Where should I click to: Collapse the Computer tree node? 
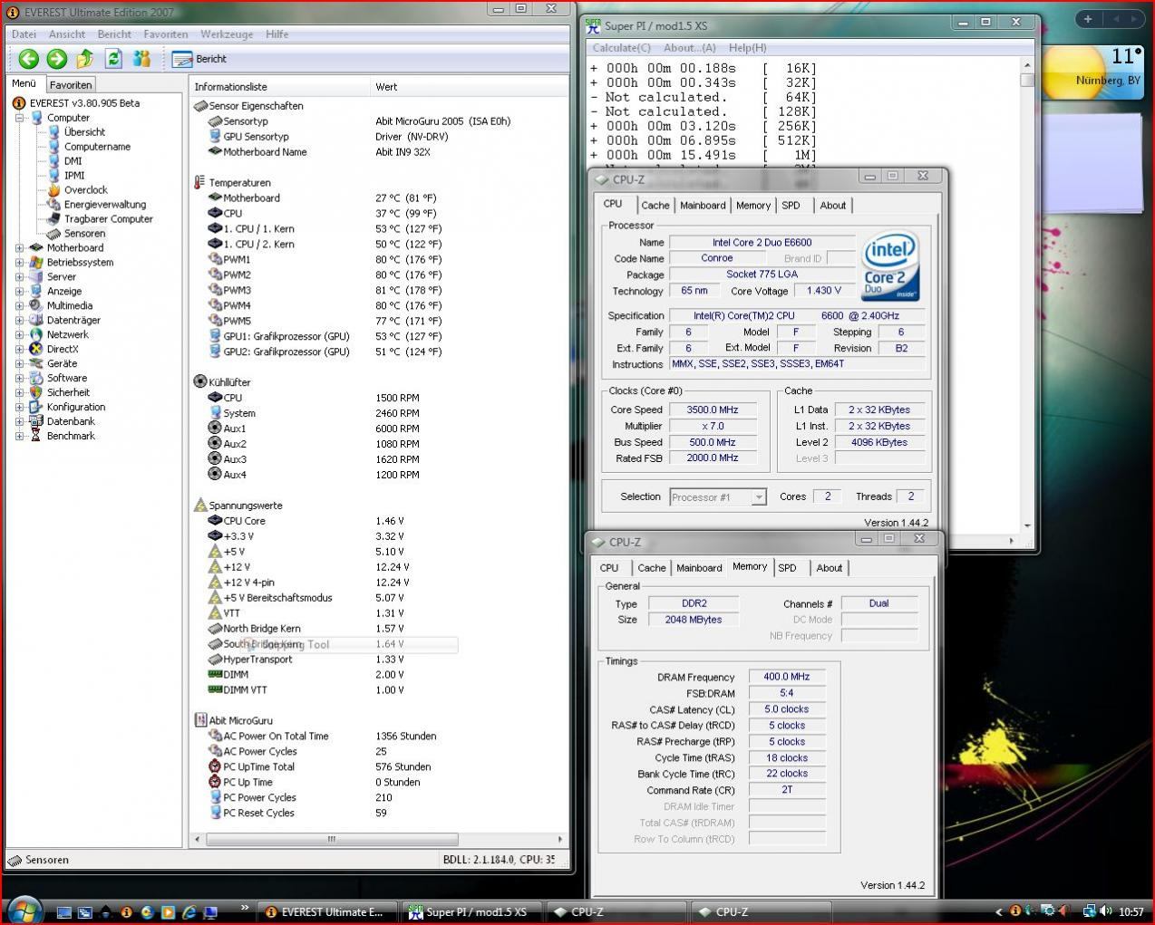click(19, 118)
